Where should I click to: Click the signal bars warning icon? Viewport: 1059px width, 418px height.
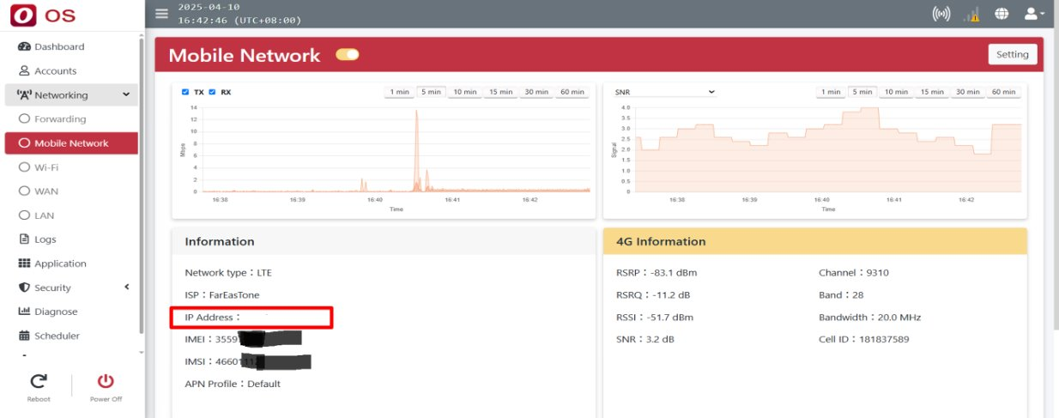click(972, 14)
